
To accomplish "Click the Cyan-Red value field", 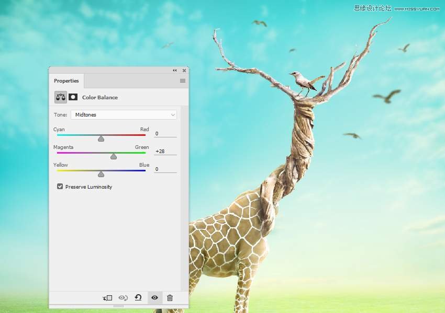I will [x=165, y=134].
